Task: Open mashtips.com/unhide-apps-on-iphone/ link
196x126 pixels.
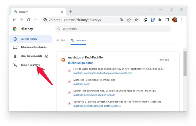Action: (x=94, y=95)
